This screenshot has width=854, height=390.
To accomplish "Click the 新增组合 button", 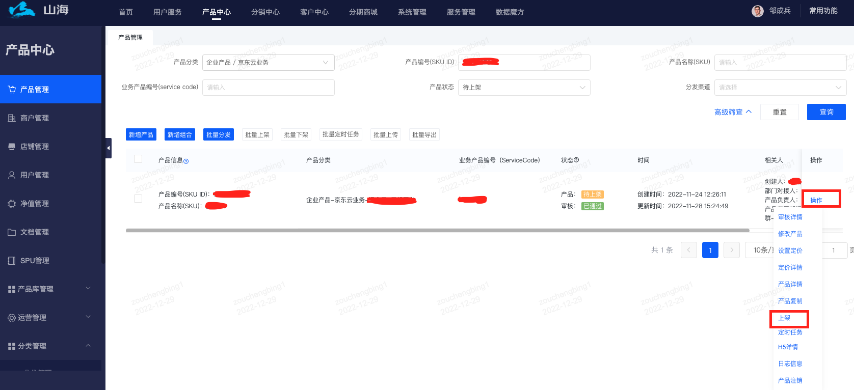I will [x=180, y=134].
